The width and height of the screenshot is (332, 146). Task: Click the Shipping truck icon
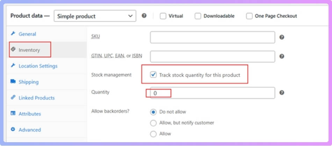pyautogui.click(x=13, y=82)
